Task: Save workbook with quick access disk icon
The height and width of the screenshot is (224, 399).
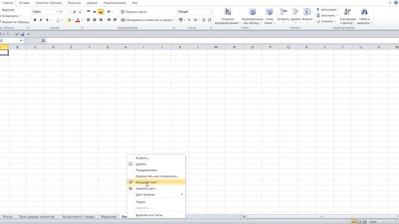Action: click(x=22, y=34)
